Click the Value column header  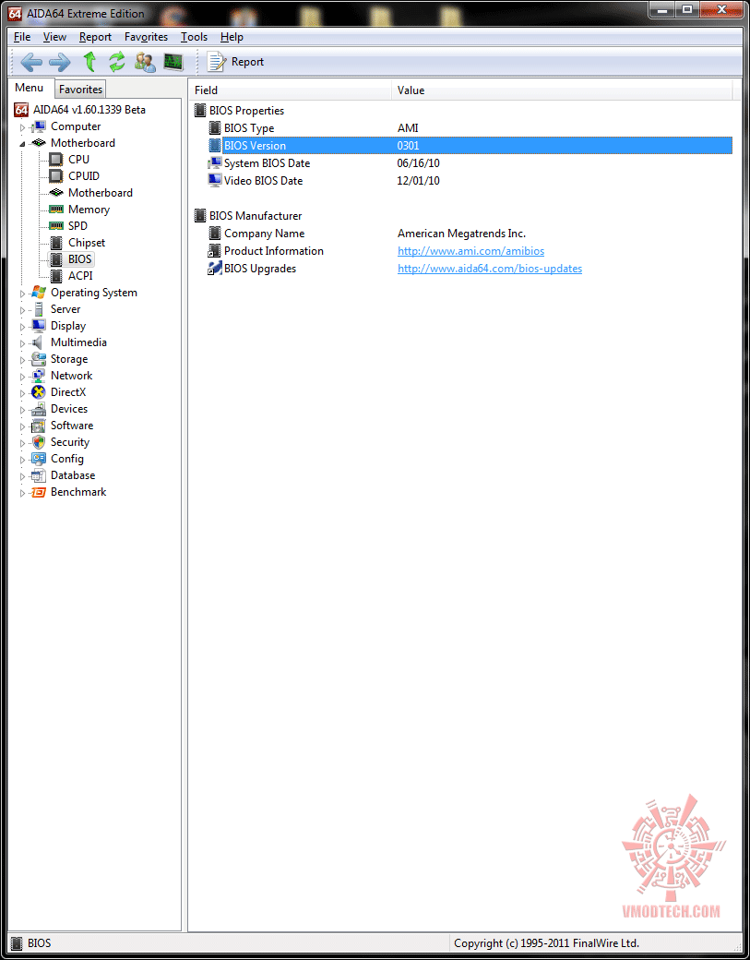(562, 90)
